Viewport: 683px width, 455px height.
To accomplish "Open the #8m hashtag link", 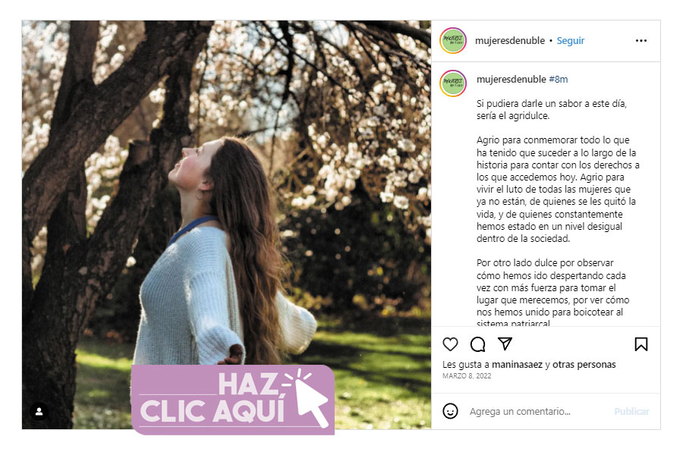I will click(x=558, y=79).
